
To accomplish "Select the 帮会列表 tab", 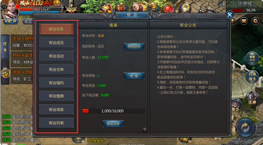I will point(56,123).
